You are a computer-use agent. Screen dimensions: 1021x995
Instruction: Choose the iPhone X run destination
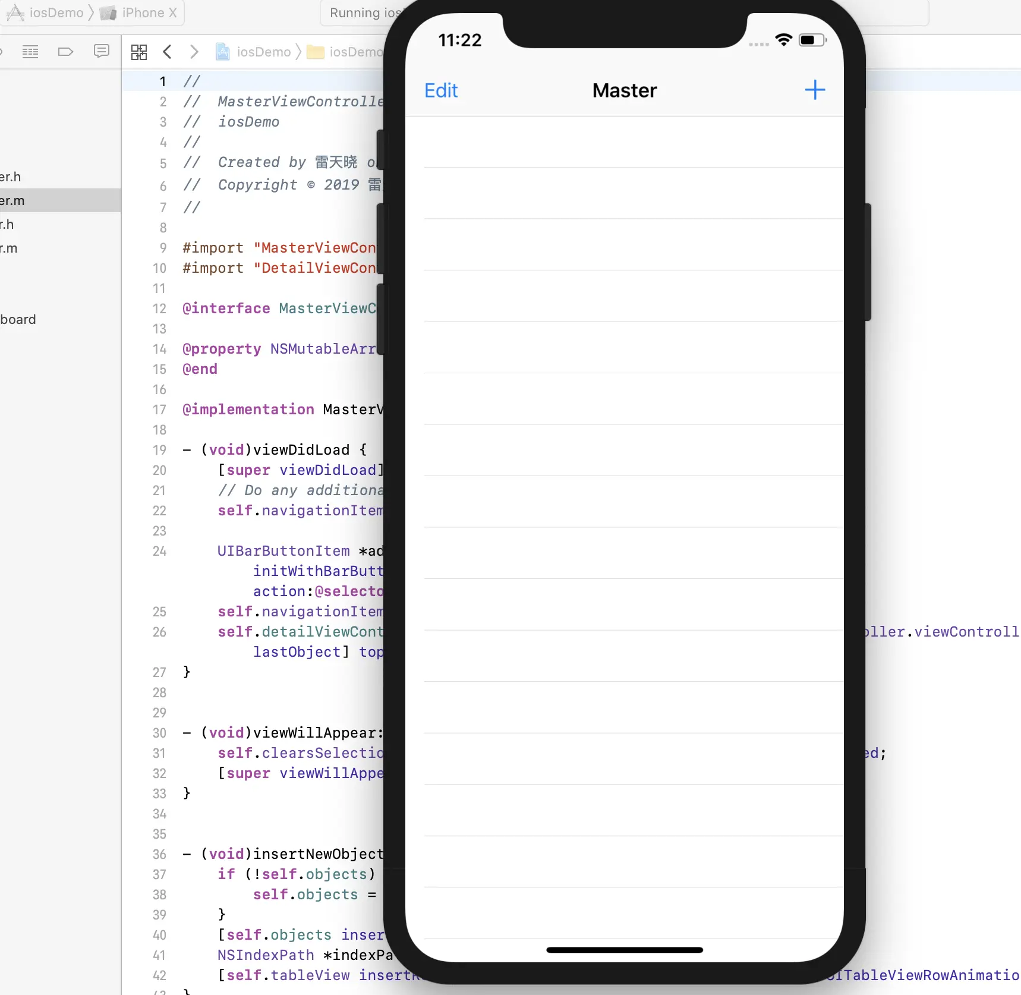(x=139, y=12)
